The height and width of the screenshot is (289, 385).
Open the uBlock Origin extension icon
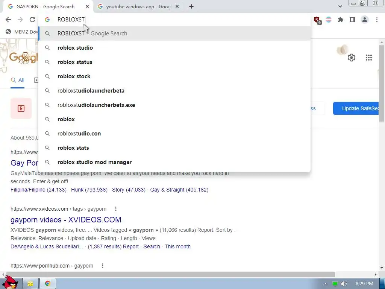click(x=317, y=20)
